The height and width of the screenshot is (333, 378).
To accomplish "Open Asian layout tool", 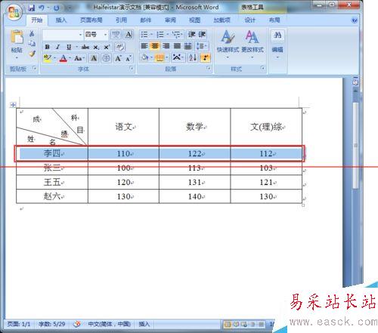I will point(178,57).
